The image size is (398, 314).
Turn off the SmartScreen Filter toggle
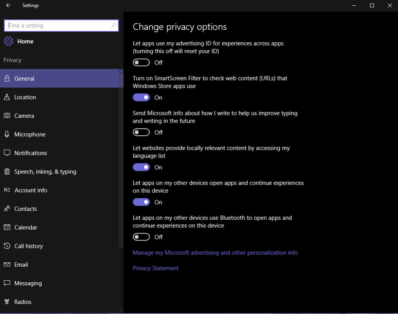point(141,97)
